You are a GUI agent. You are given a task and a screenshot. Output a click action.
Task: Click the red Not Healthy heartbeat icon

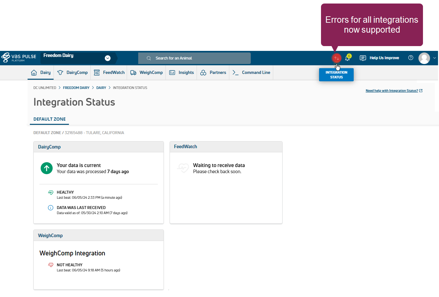point(51,265)
